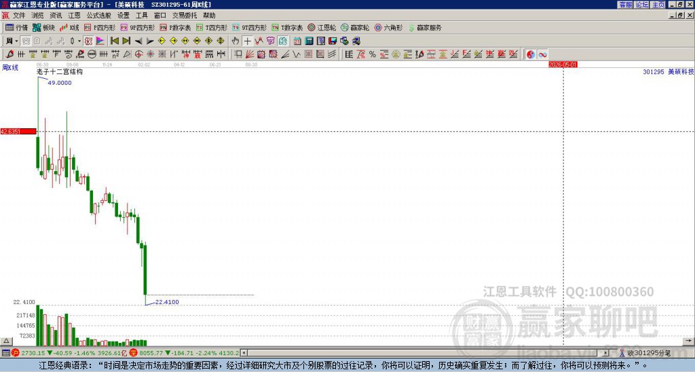Expand the candlestick style dropdown arrow

[x=79, y=41]
